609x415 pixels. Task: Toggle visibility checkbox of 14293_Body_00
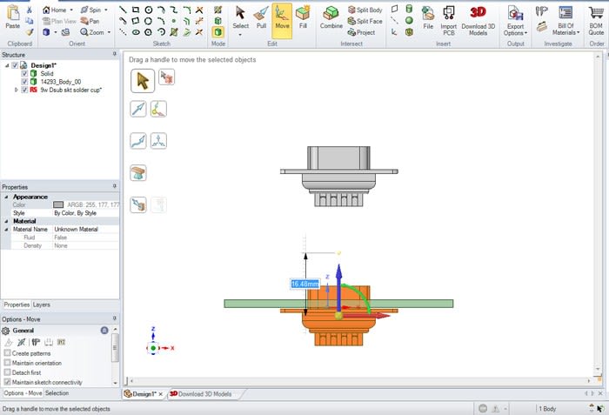tap(24, 82)
